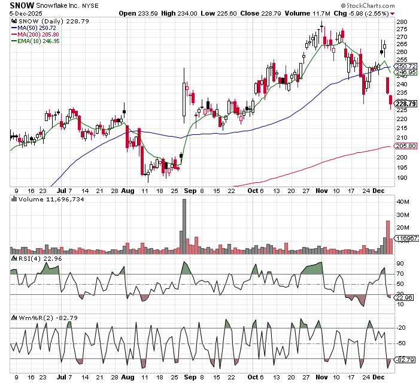Click the 30M label on the volume axis
Viewport: 419px width, 383px height.
(x=403, y=215)
